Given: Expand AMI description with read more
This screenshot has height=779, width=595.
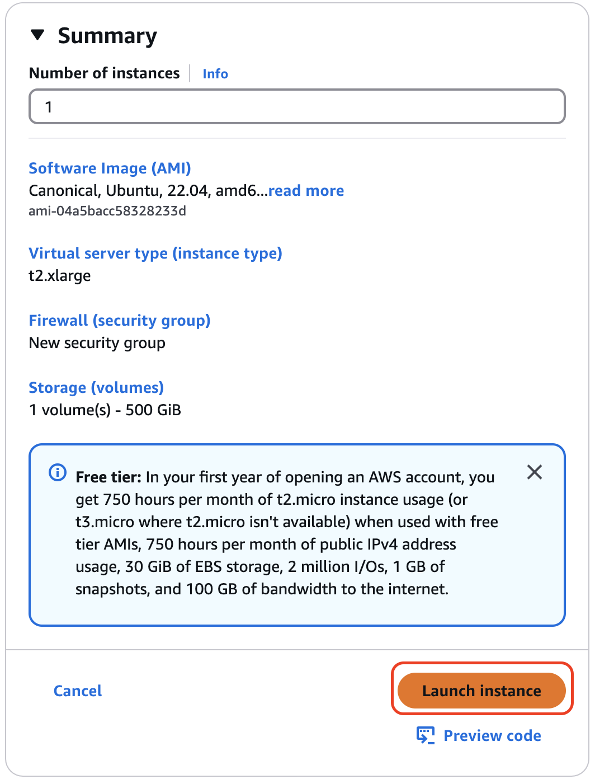Looking at the screenshot, I should point(306,191).
